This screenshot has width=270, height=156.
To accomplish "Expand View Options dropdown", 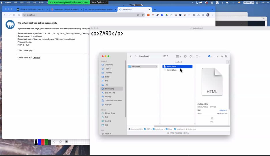I will pyautogui.click(x=99, y=2).
